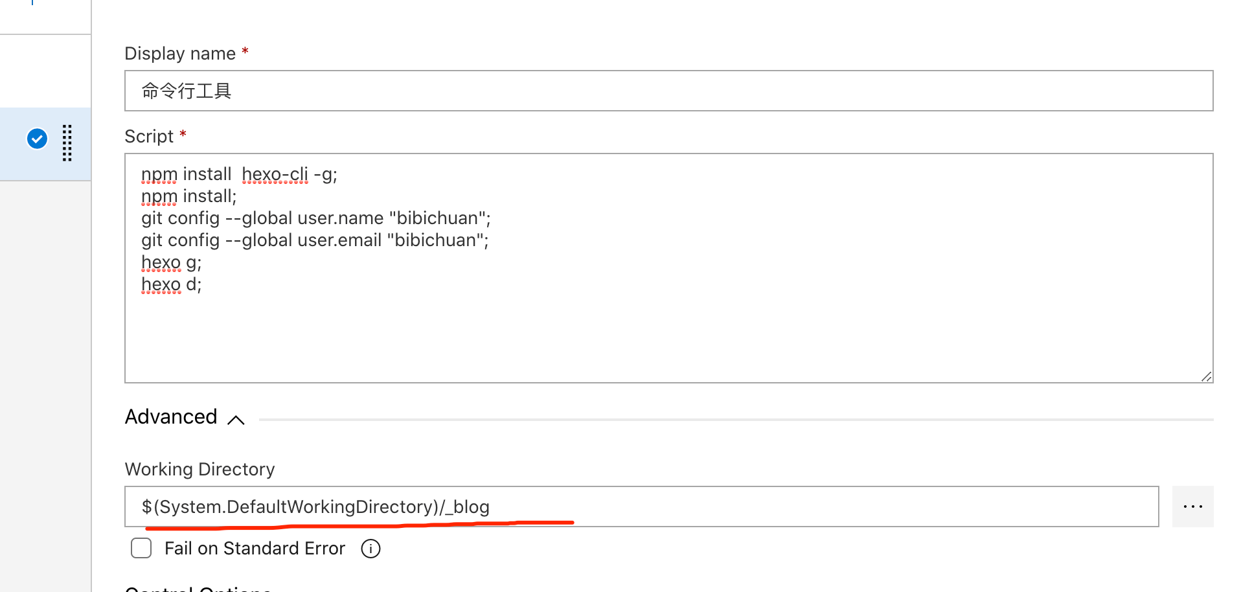
Task: Expand the Control Options section
Action: point(198,588)
